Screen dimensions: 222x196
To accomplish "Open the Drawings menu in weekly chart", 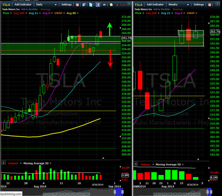I will [178, 9].
